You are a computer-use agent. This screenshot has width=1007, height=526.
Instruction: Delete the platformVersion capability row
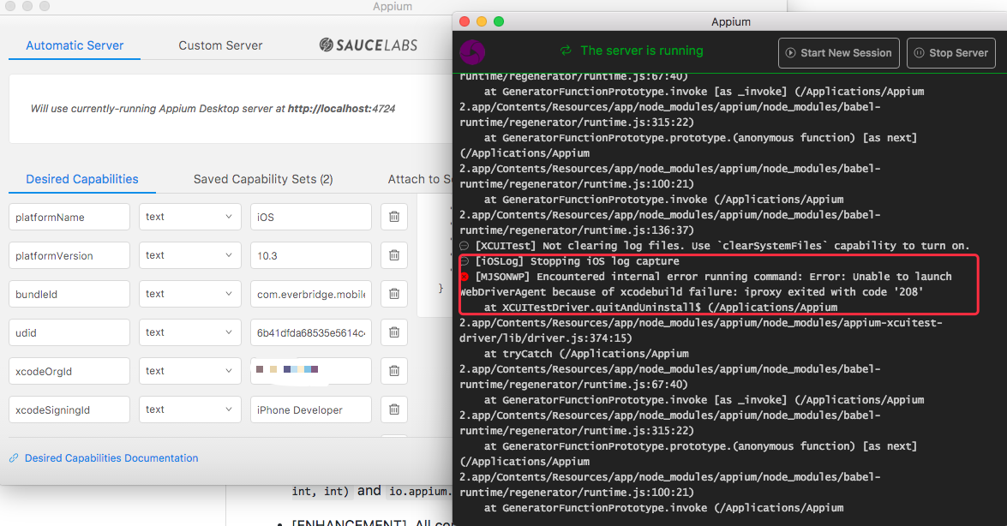pyautogui.click(x=394, y=255)
